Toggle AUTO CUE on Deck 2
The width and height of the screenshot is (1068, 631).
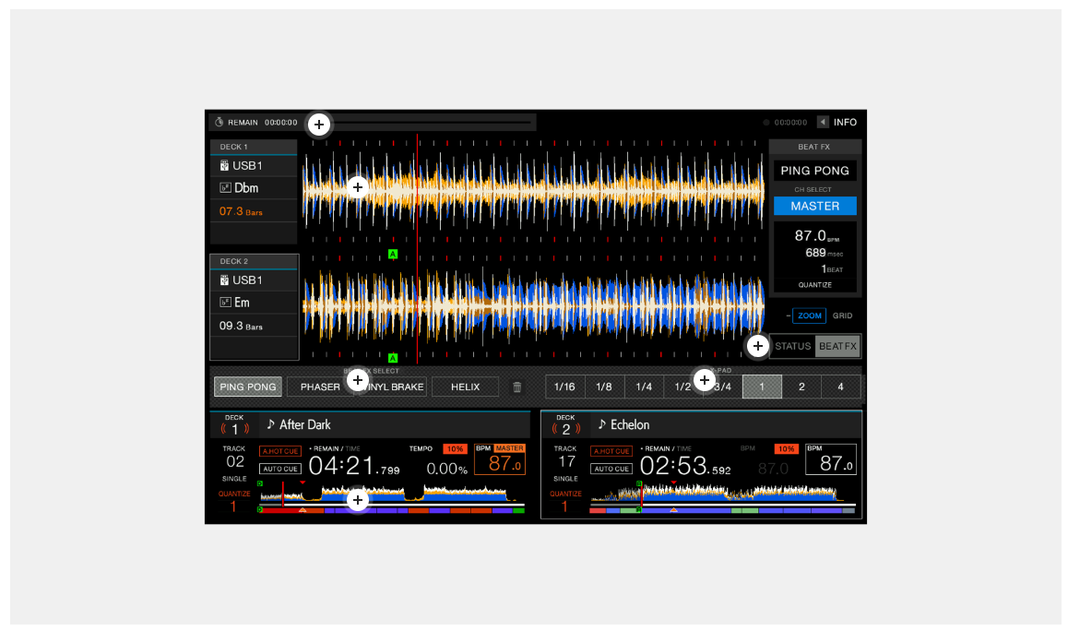click(611, 469)
